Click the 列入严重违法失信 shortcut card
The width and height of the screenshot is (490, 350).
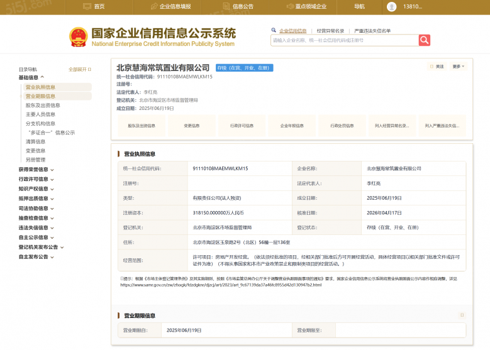tap(442, 126)
